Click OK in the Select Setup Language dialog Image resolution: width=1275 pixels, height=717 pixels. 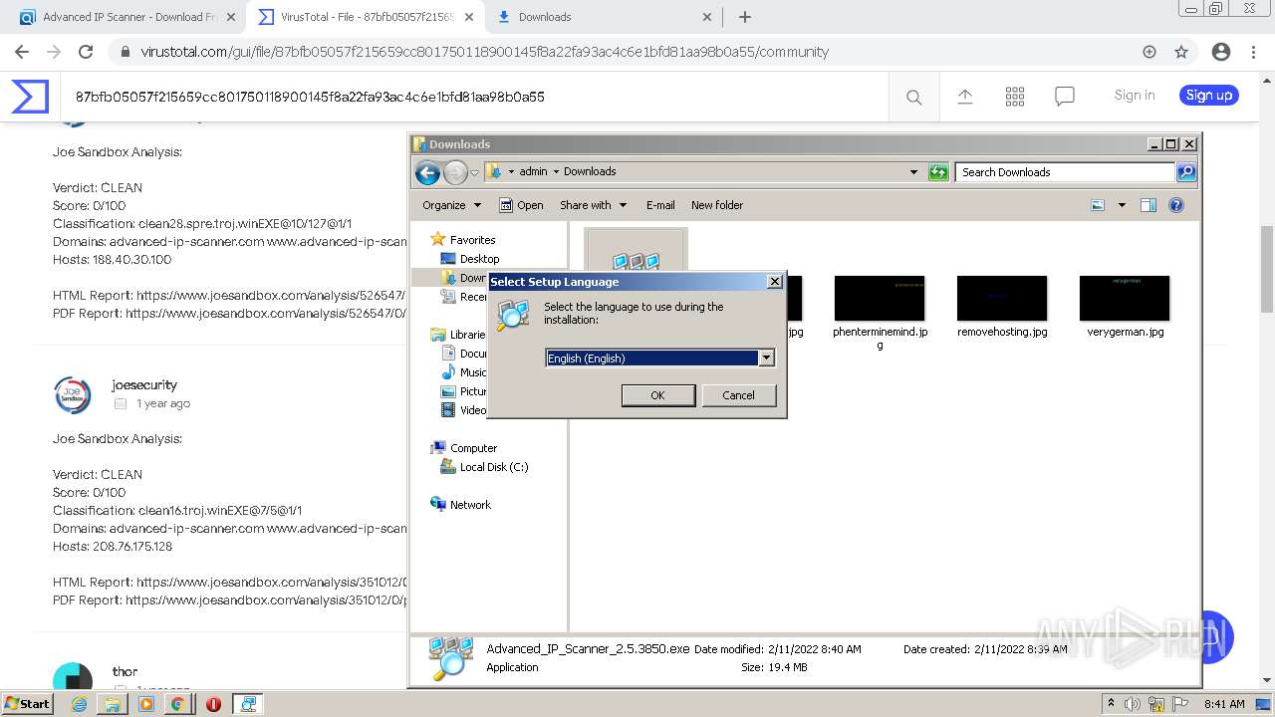[657, 395]
